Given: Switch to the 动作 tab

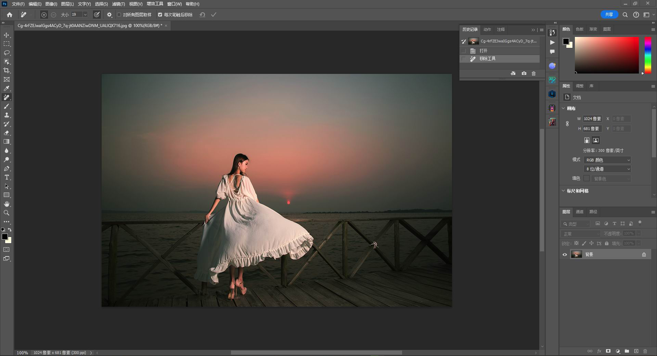Looking at the screenshot, I should click(x=487, y=29).
